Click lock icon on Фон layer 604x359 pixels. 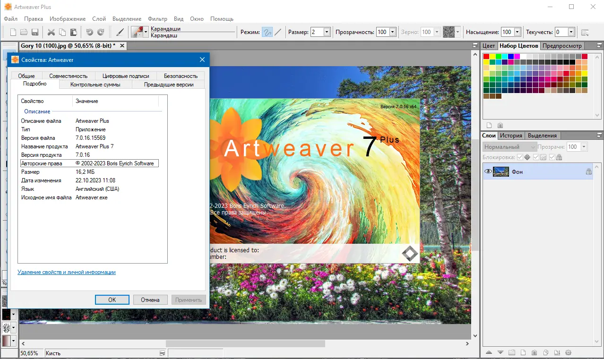point(589,172)
